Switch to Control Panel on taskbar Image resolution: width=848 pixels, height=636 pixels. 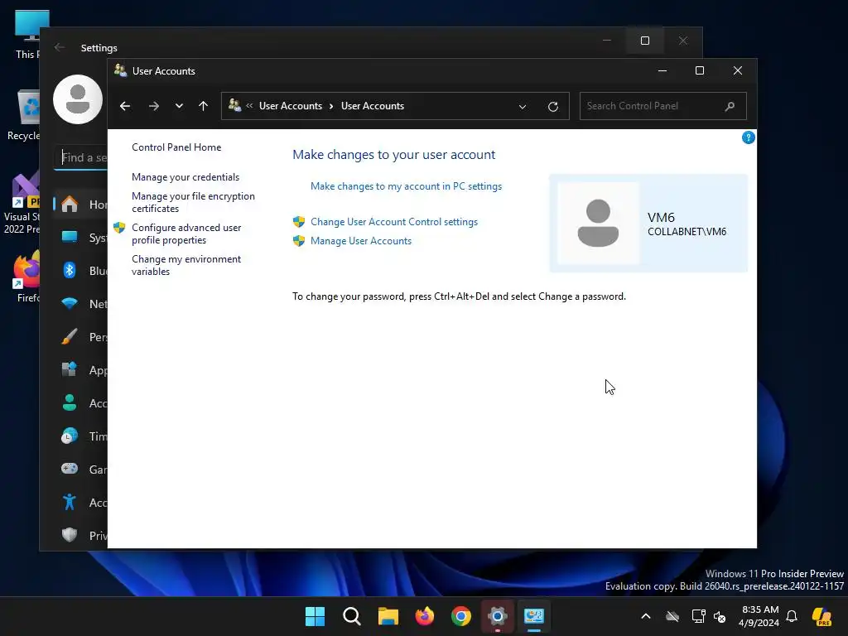pos(534,616)
